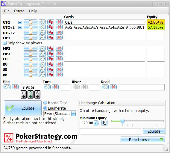The height and width of the screenshot is (153, 170).
Task: Open the hand range selector for UTG+1
Action: (31, 27)
